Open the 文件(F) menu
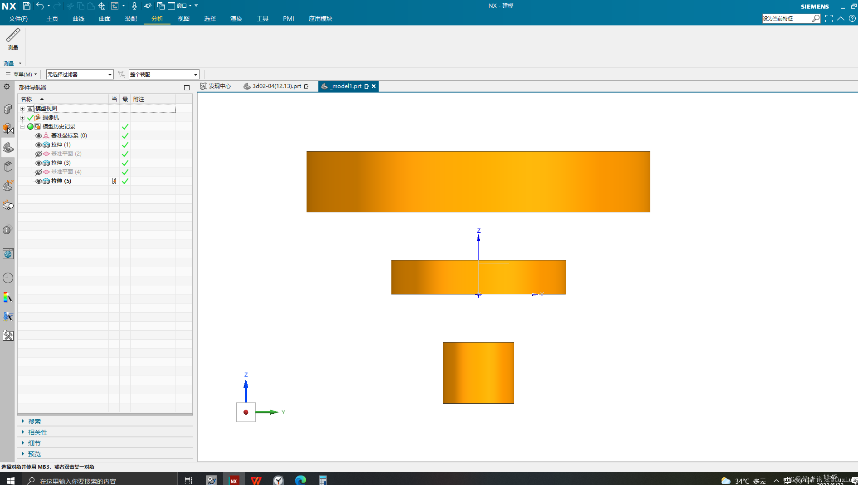Image resolution: width=858 pixels, height=485 pixels. coord(18,19)
